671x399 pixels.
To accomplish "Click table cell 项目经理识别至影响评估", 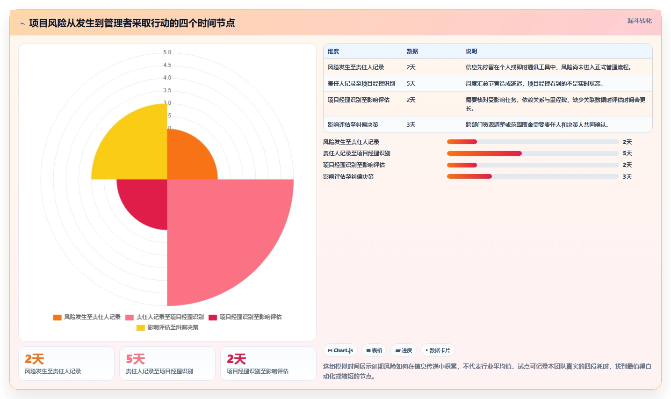I will click(359, 100).
